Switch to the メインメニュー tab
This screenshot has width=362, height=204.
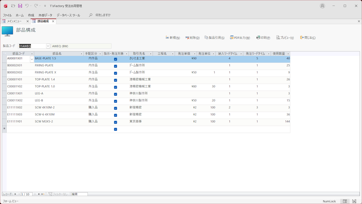pos(14,21)
